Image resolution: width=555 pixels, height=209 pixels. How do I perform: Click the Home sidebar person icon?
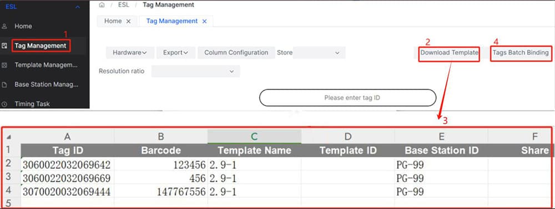(4, 27)
